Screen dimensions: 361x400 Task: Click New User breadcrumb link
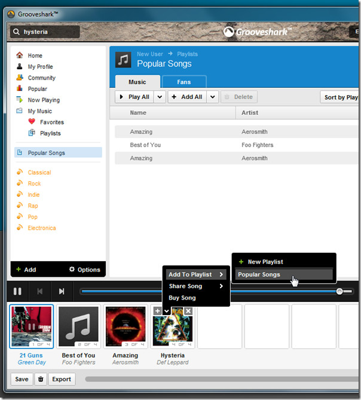point(150,54)
